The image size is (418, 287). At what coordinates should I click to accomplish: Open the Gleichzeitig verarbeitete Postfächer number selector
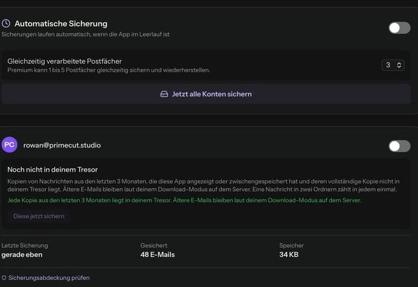(393, 65)
